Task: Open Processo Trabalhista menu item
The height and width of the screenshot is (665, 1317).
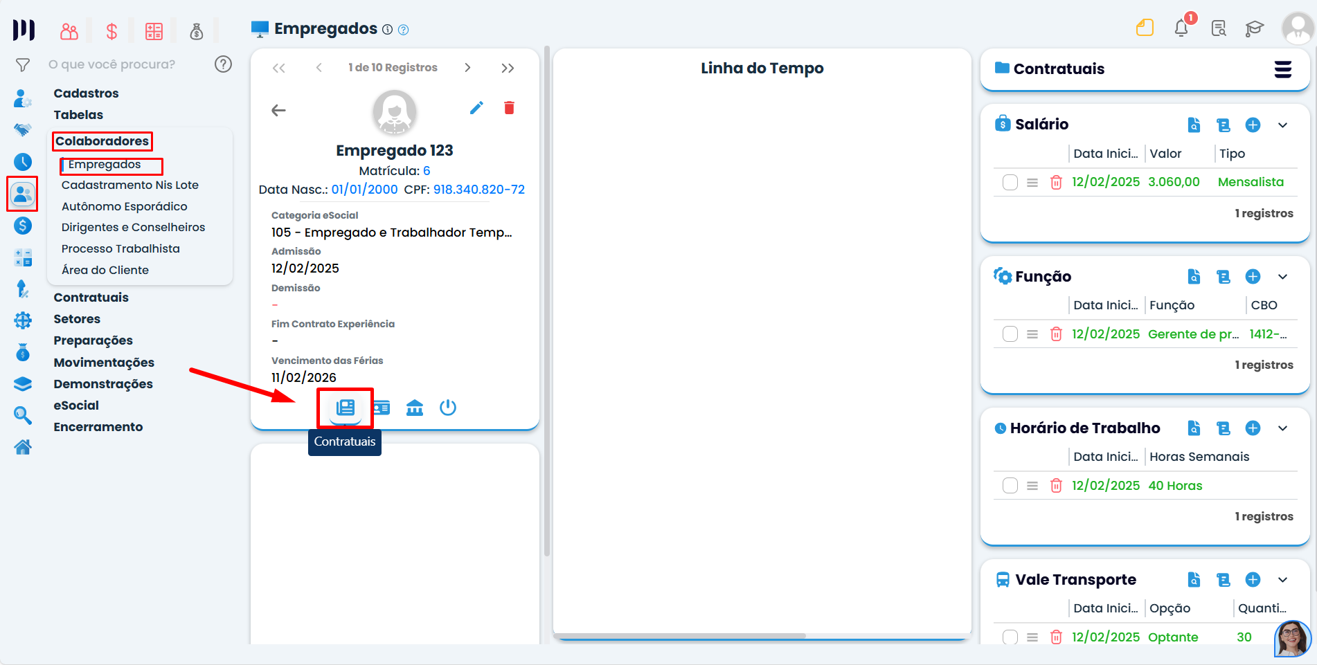Action: [x=120, y=249]
